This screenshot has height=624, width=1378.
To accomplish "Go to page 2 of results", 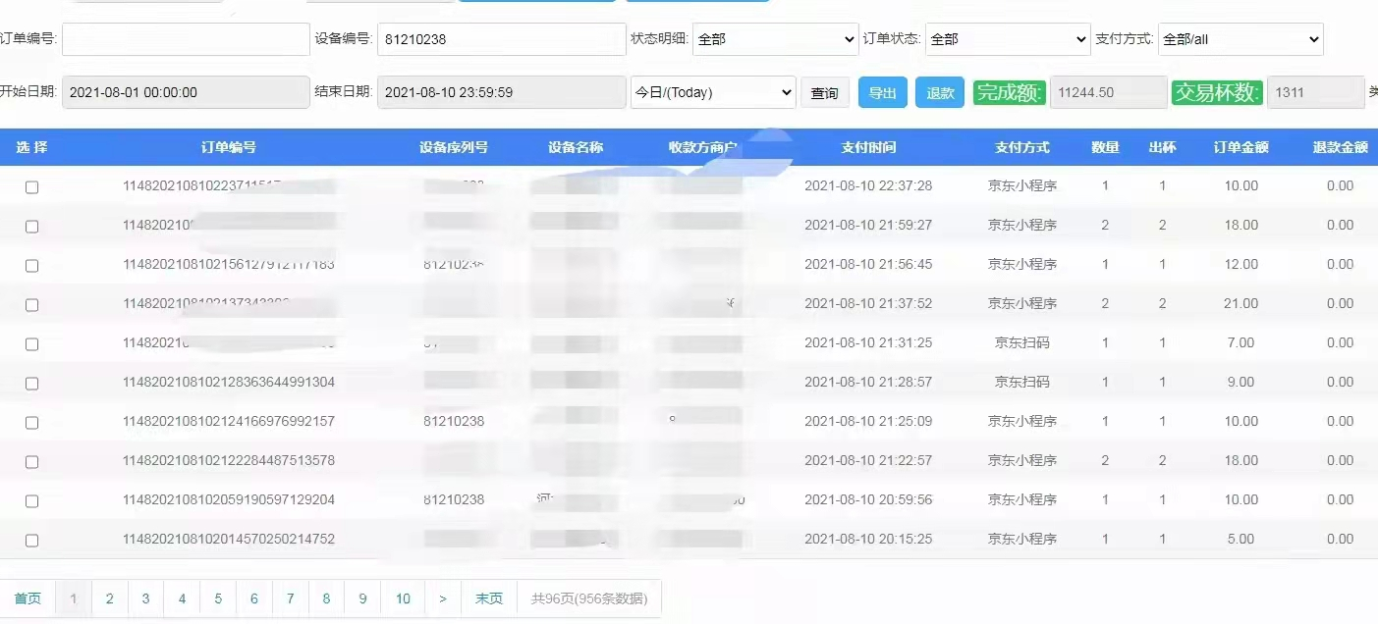I will (x=110, y=598).
